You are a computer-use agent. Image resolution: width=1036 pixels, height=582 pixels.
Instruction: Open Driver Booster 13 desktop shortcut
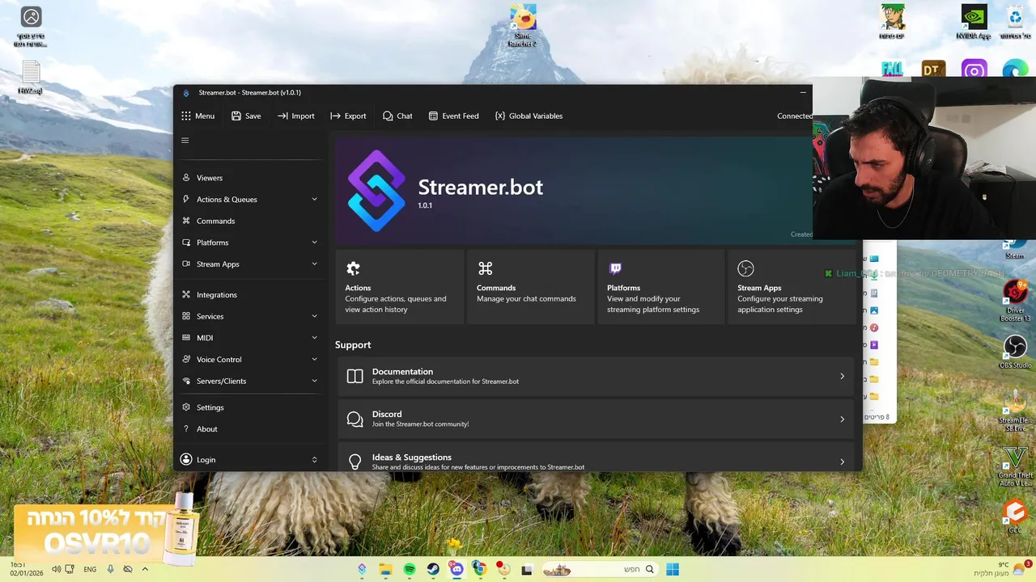1015,301
